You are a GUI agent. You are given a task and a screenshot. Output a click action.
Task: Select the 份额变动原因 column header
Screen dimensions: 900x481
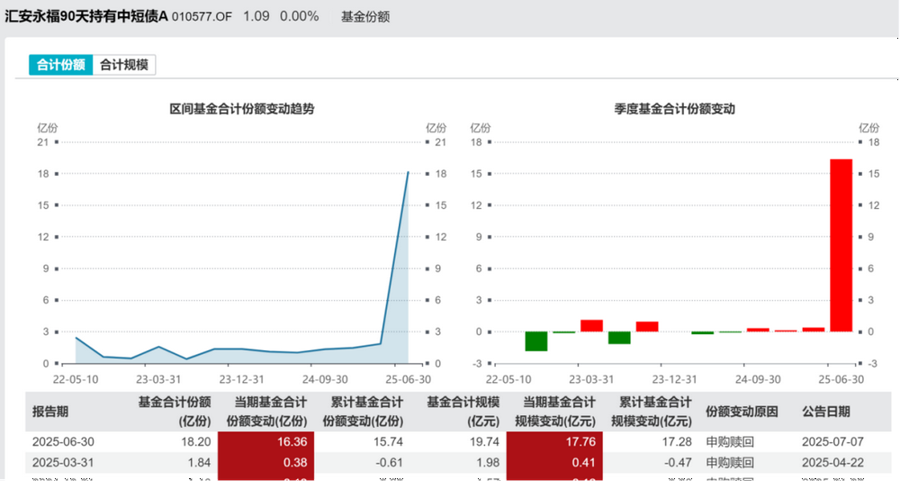742,412
